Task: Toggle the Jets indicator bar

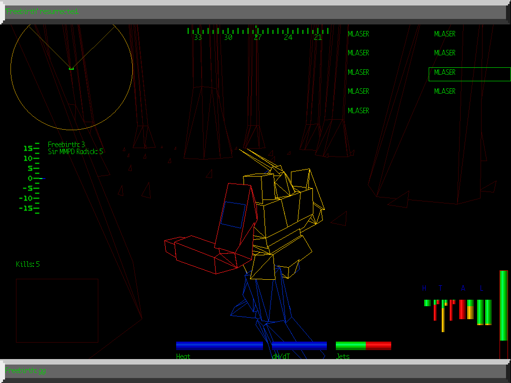Action: coord(363,345)
